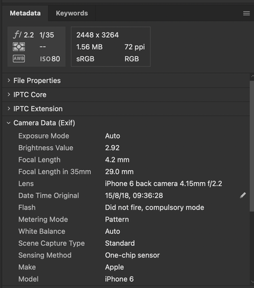The image size is (254, 288).
Task: Select the Focal Length 4.2 mm value
Action: 117,160
